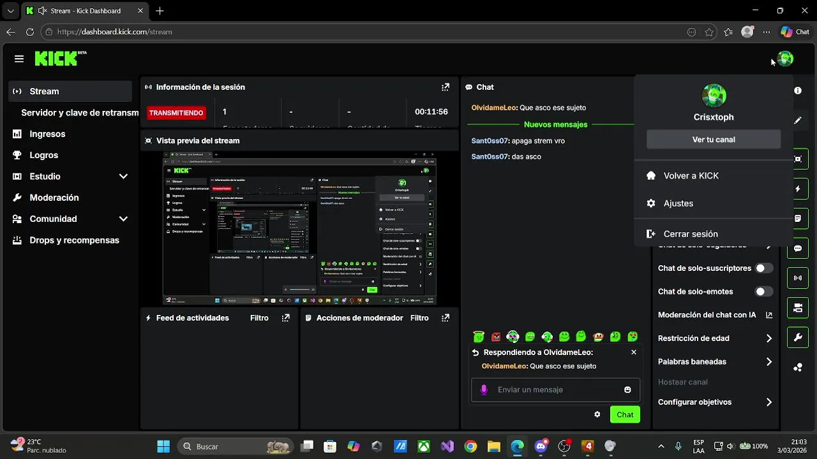This screenshot has height=459, width=817.
Task: Open chat settings gear beside Chat button
Action: (597, 414)
